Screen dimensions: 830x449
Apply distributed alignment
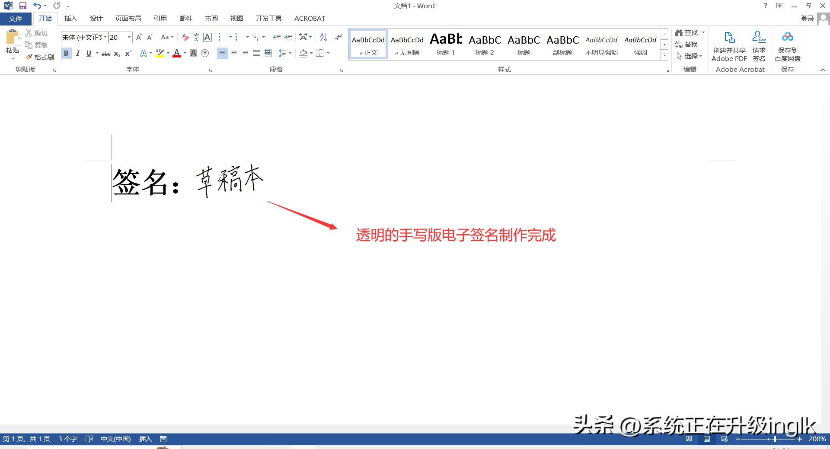click(x=268, y=53)
